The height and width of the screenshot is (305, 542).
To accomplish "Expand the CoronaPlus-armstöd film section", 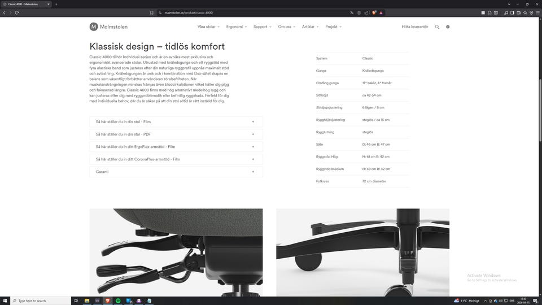I will click(176, 159).
